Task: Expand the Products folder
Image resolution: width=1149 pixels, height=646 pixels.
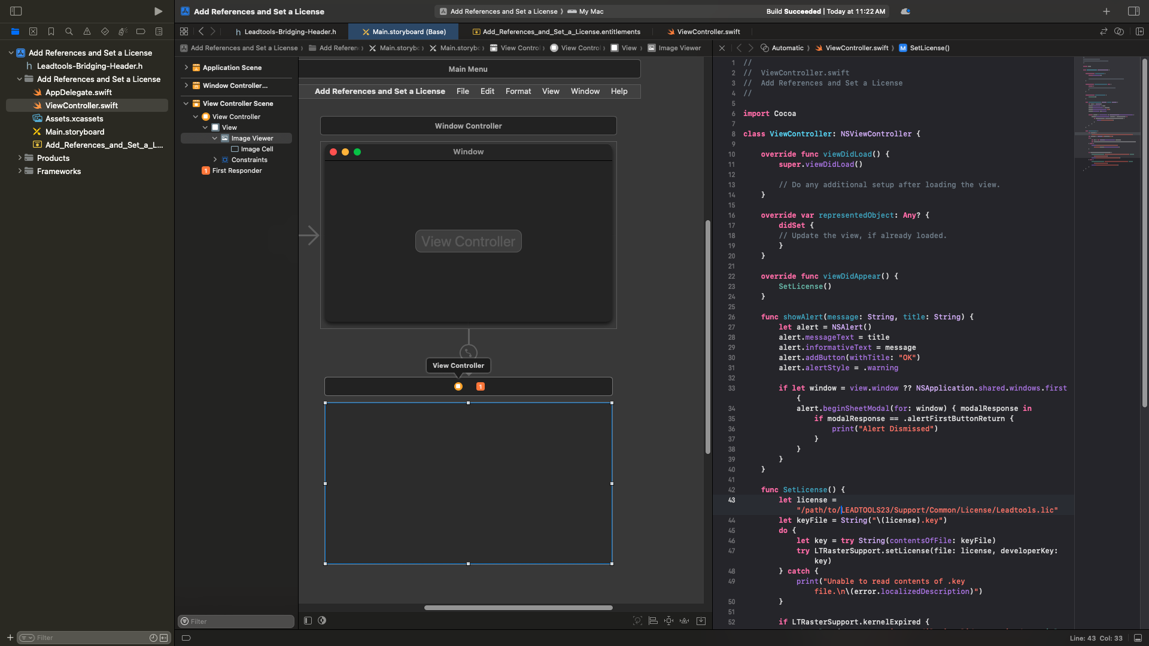Action: pyautogui.click(x=20, y=158)
